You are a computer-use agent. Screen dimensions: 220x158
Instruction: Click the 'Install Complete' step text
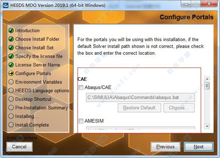tap(32, 125)
